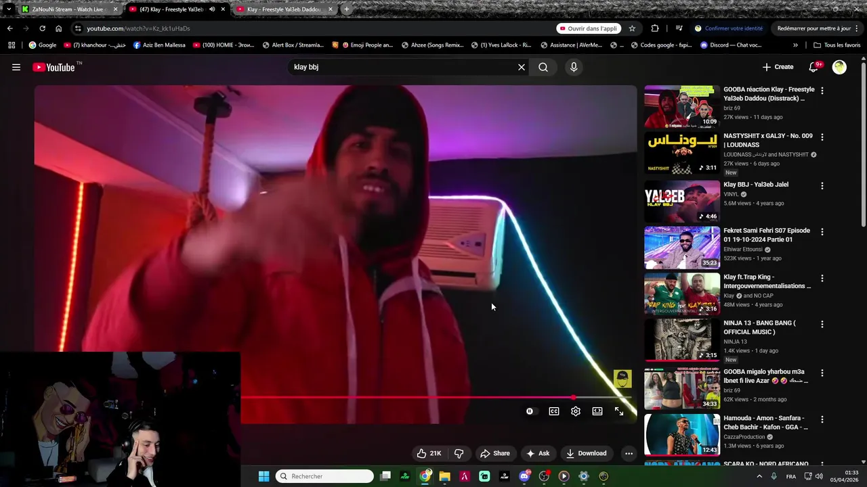Open options for NASTYSH!!T x GAL3Y video
The image size is (867, 487).
pyautogui.click(x=822, y=137)
